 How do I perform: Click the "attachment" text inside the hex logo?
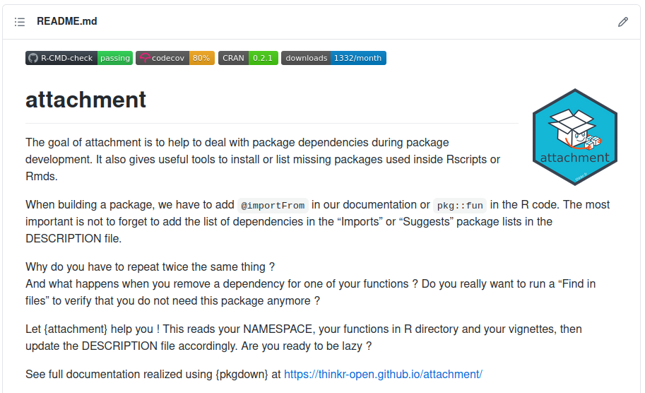[574, 158]
